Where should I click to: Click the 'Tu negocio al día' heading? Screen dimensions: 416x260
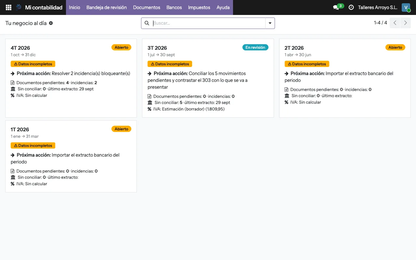(x=26, y=23)
